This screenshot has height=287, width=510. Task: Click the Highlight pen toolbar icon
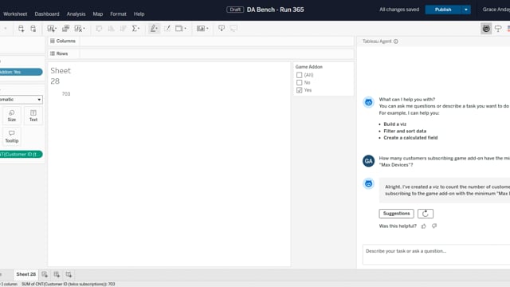click(x=153, y=29)
